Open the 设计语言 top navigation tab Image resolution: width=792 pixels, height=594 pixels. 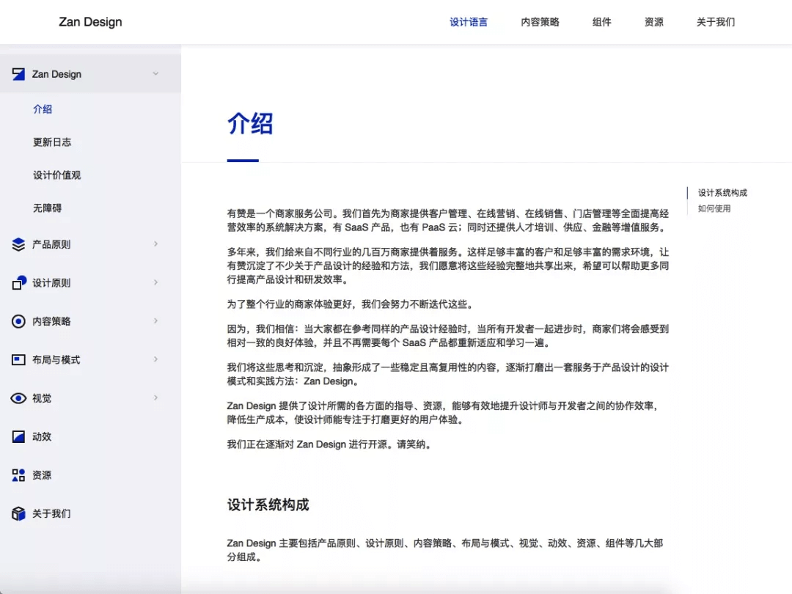(468, 22)
